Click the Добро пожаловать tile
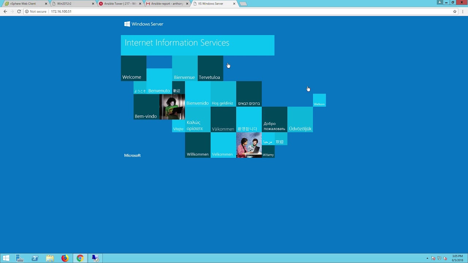This screenshot has width=468, height=263. 274,119
